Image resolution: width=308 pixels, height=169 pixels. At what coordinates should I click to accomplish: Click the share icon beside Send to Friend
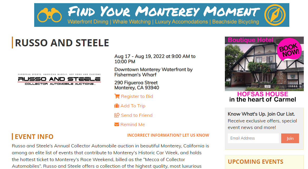click(x=117, y=115)
